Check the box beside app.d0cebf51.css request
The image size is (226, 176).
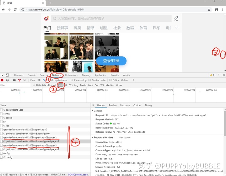pos(1,110)
